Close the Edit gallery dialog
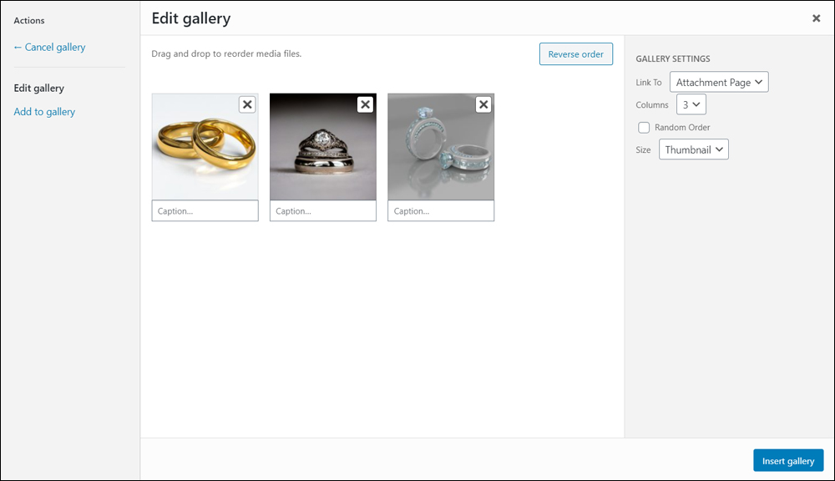 coord(816,18)
